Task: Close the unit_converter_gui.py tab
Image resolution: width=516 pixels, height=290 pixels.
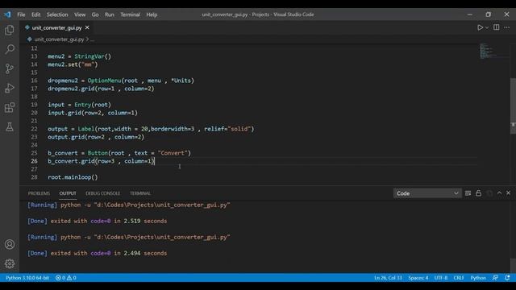Action: [87, 27]
